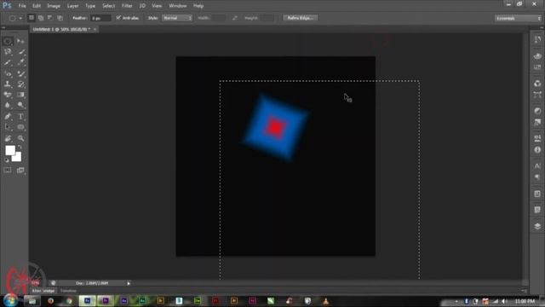Viewport: 545px width, 307px height.
Task: Collapse the Tools panel arrows
Action: [x=3, y=27]
